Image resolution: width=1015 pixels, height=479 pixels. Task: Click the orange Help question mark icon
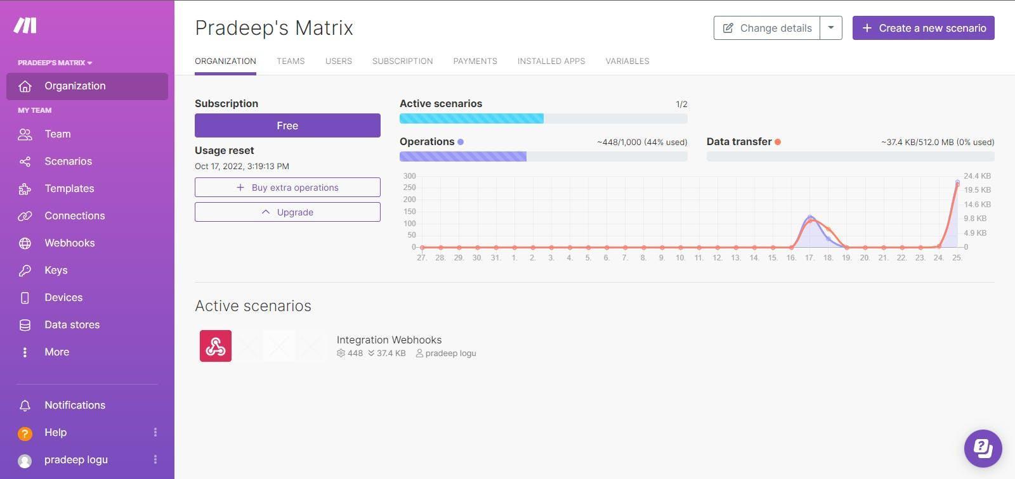point(25,433)
